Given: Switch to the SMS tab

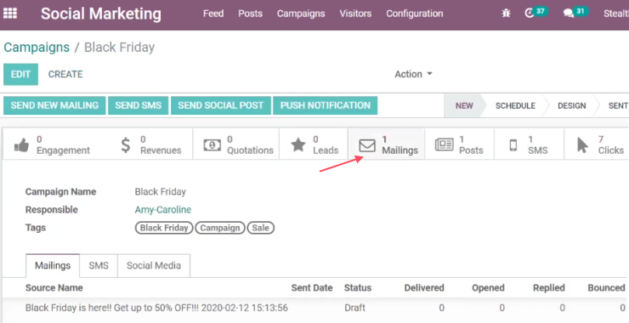Looking at the screenshot, I should point(99,265).
